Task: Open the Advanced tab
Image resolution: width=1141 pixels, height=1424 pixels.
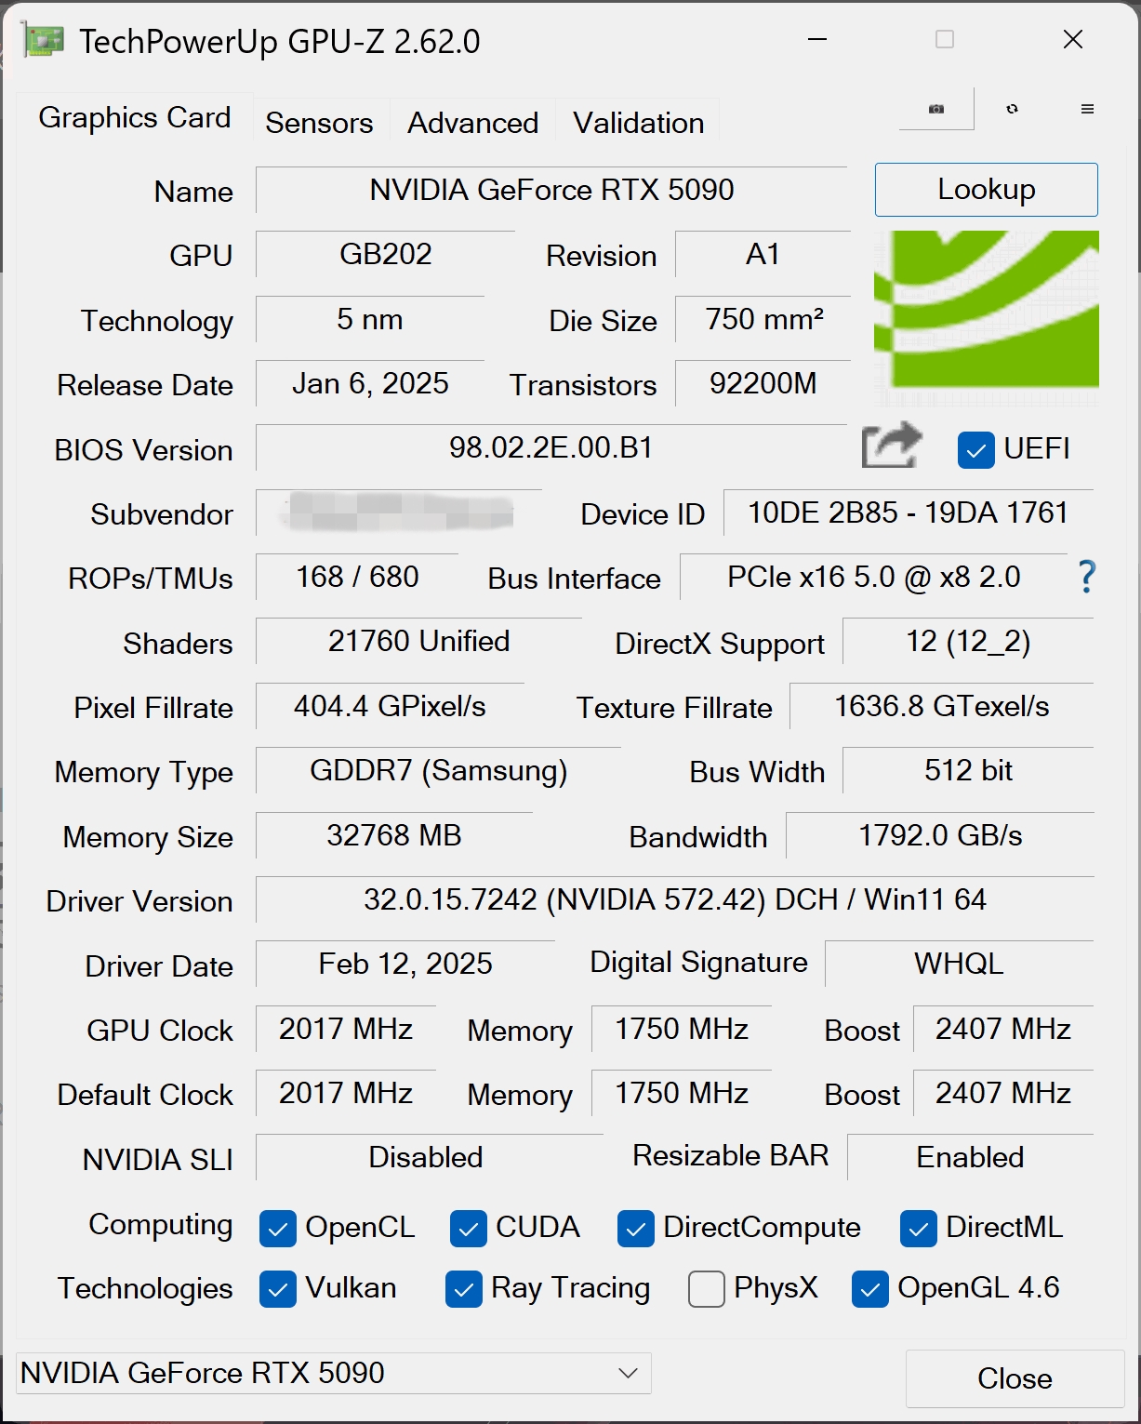Action: pyautogui.click(x=472, y=123)
